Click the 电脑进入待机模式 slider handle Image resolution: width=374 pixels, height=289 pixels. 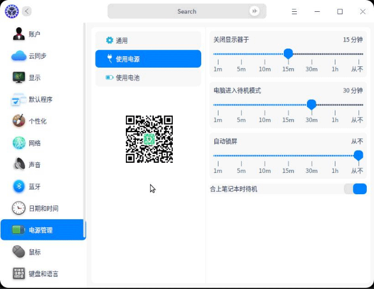[x=312, y=105]
